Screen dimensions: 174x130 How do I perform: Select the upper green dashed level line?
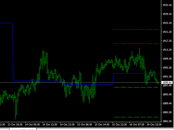pos(136,87)
